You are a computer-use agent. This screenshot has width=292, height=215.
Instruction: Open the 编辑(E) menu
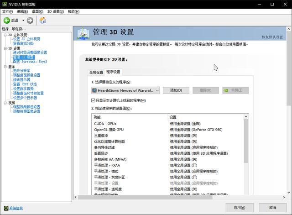(22, 11)
